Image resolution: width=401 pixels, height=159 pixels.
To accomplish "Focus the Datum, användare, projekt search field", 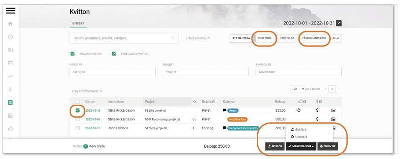I will pos(124,38).
